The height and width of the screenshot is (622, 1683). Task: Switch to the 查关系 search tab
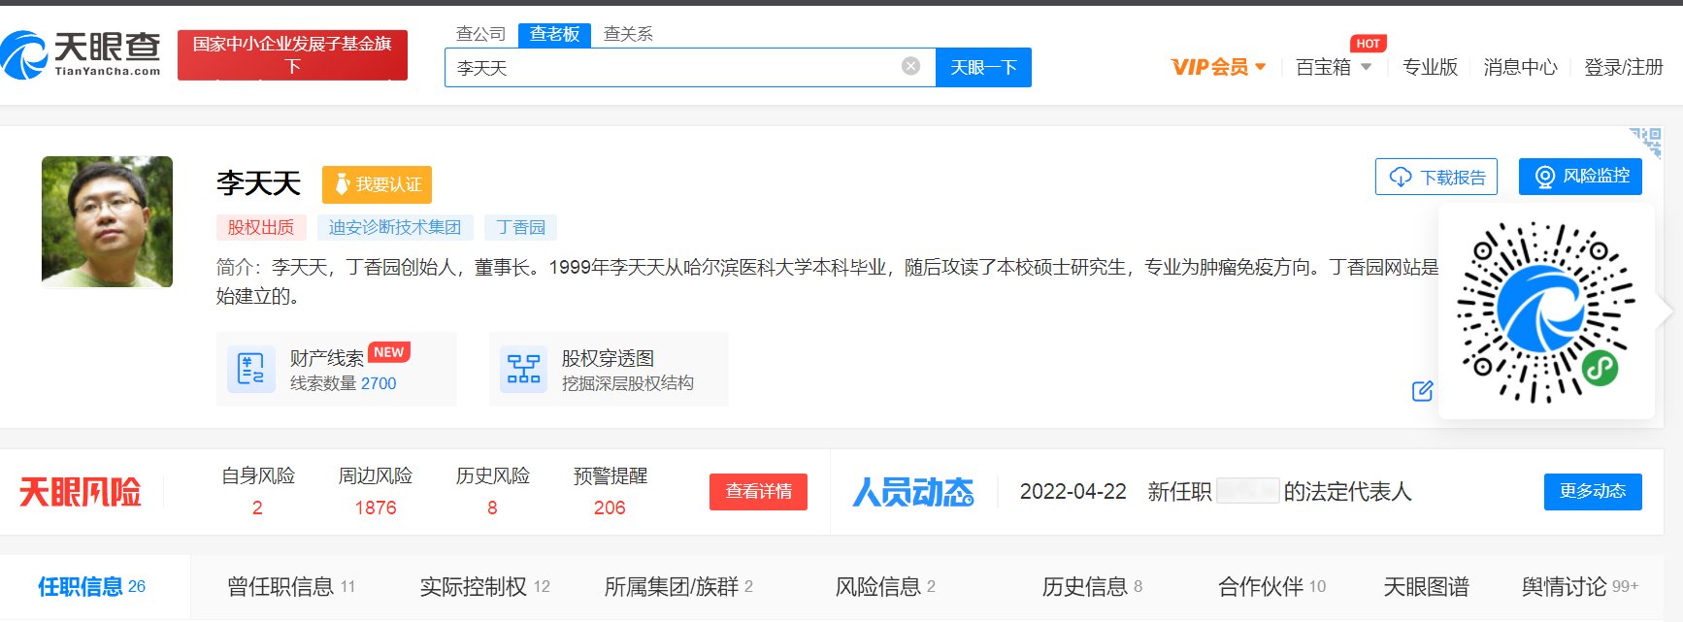point(628,34)
